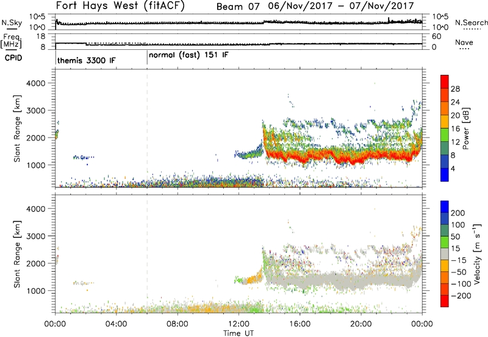
Task: Click the '20:00' time axis label
Action: point(361,324)
